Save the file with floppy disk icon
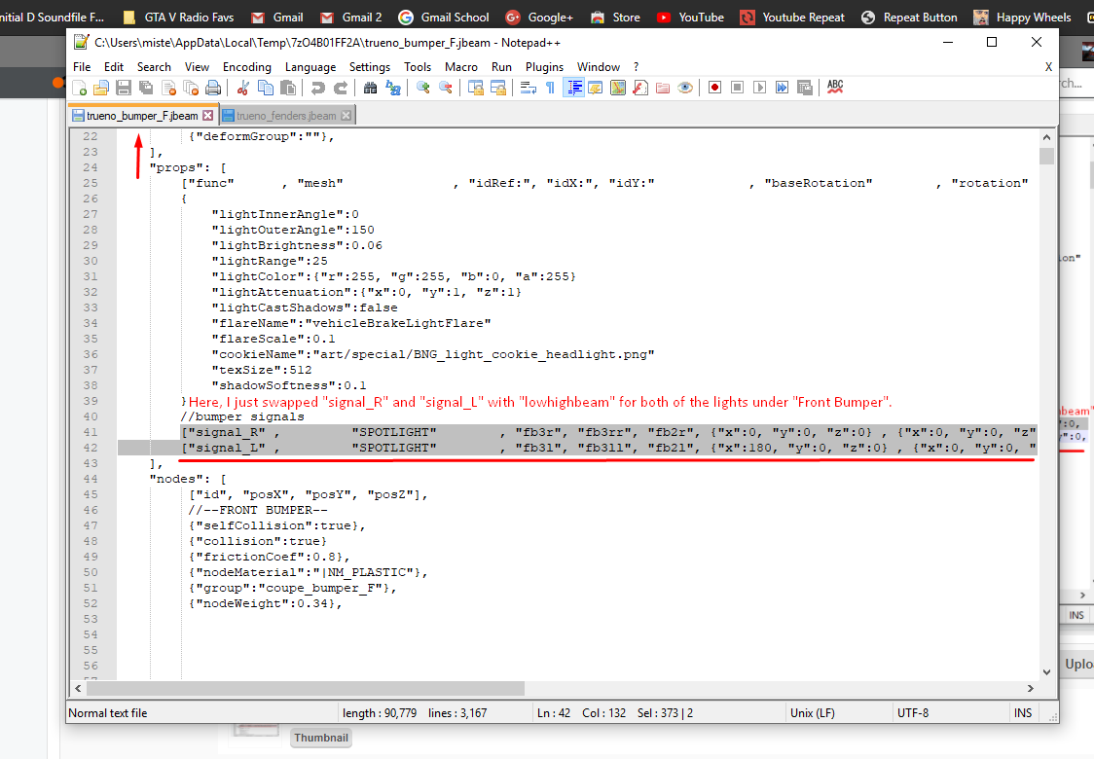1094x759 pixels. [x=124, y=88]
